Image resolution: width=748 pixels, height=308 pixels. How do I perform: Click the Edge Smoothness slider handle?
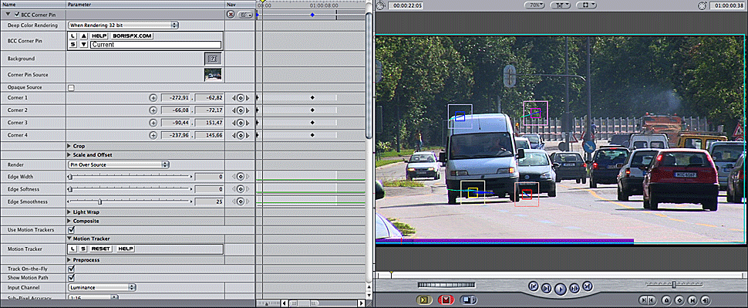[99, 201]
